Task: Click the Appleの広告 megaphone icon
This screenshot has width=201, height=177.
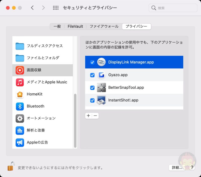Action: [x=20, y=143]
